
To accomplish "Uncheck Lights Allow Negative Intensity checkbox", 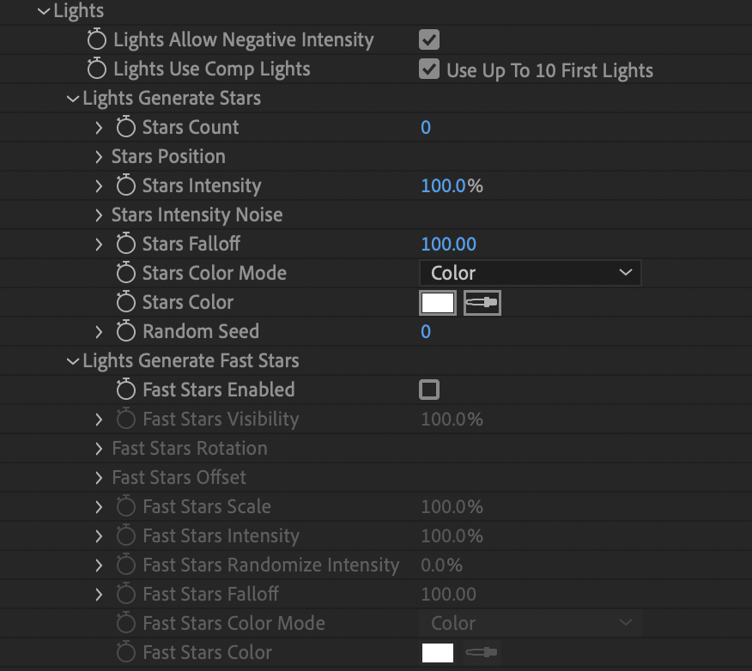I will [x=428, y=39].
